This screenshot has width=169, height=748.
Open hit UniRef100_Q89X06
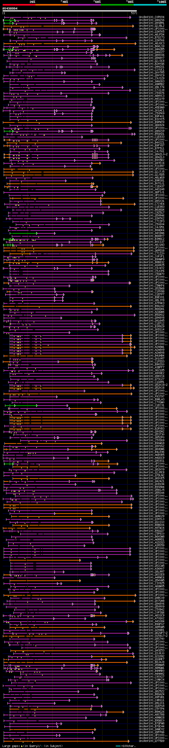(x=152, y=55)
